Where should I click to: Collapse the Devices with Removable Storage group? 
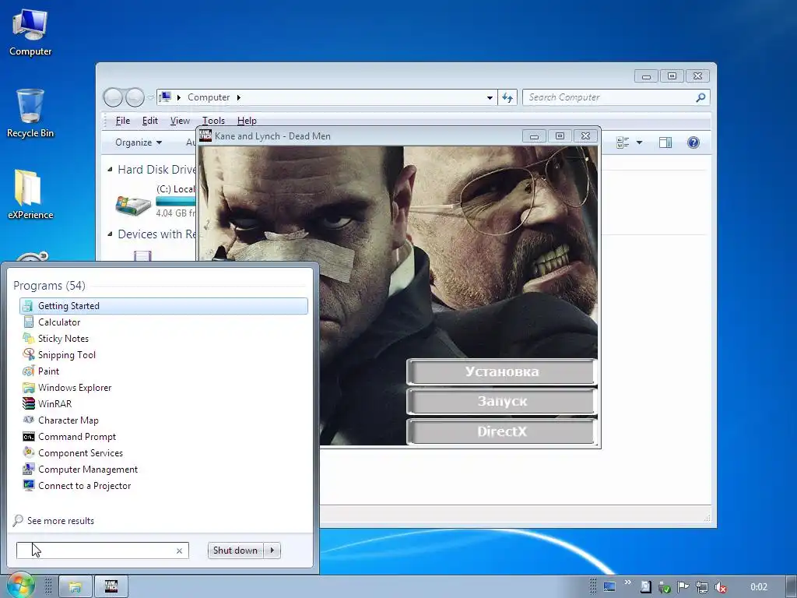110,234
